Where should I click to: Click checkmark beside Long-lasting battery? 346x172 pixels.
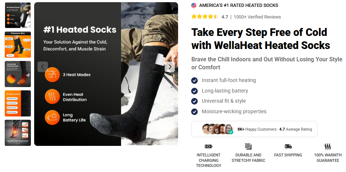click(194, 91)
